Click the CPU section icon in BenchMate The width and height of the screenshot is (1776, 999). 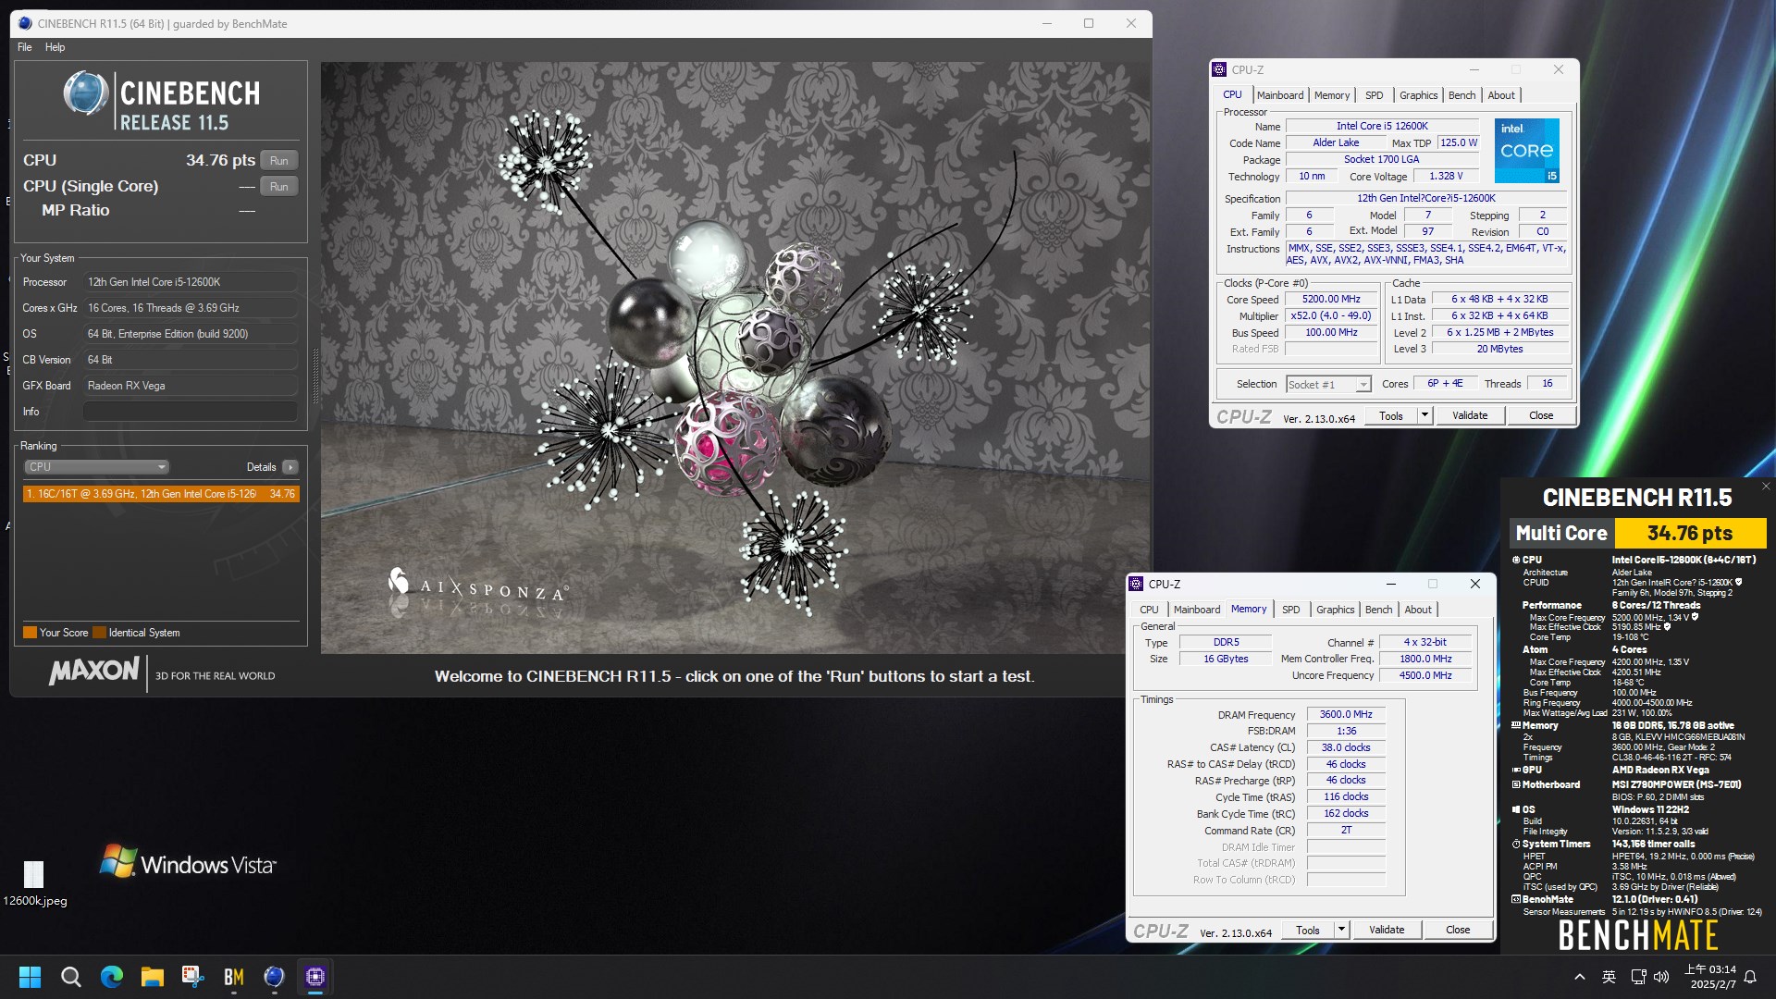tap(1515, 560)
